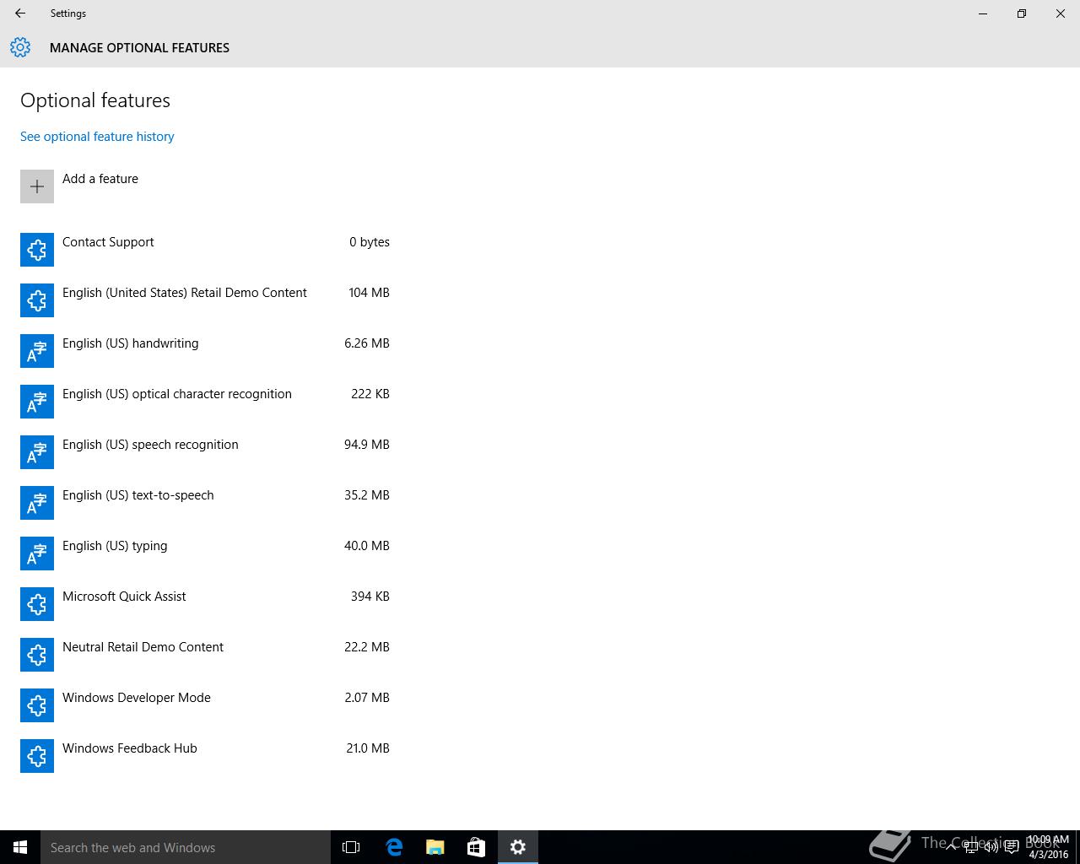The height and width of the screenshot is (864, 1080).
Task: Click the Neutral Retail Demo Content icon
Action: click(x=37, y=655)
